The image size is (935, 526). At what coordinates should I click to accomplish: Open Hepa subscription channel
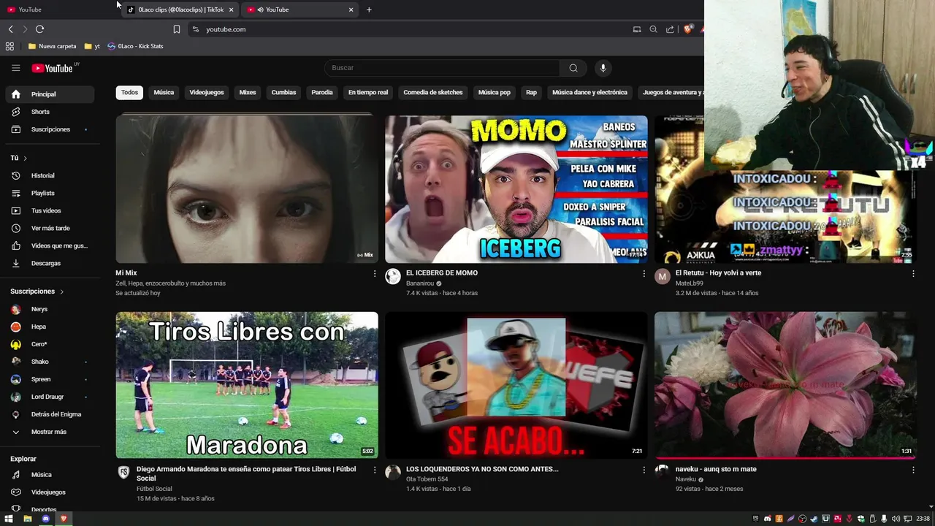pyautogui.click(x=50, y=327)
